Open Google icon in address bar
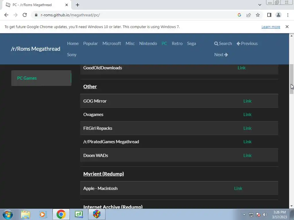 [239, 15]
